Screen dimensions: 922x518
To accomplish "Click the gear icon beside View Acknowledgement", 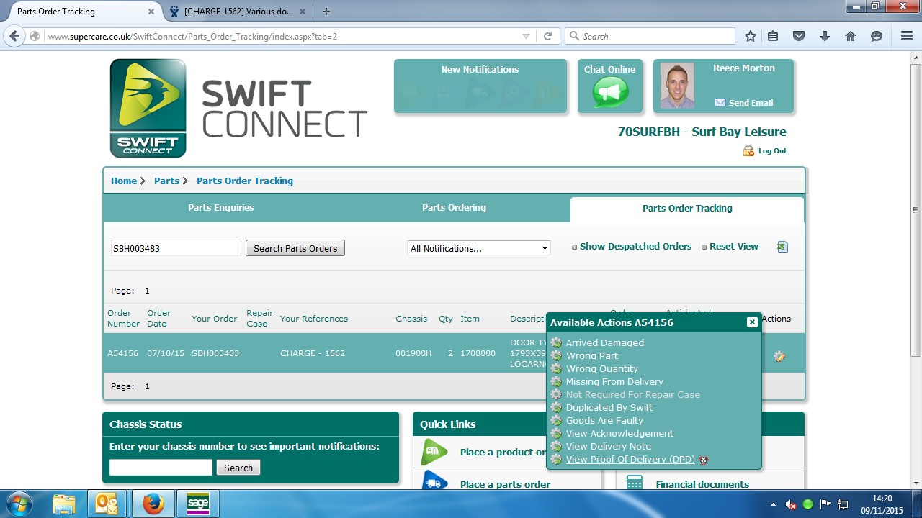I will tap(556, 433).
